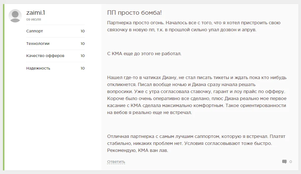Click the score 10 beside Надежность
Image resolution: width=301 pixels, height=174 pixels.
tap(83, 68)
